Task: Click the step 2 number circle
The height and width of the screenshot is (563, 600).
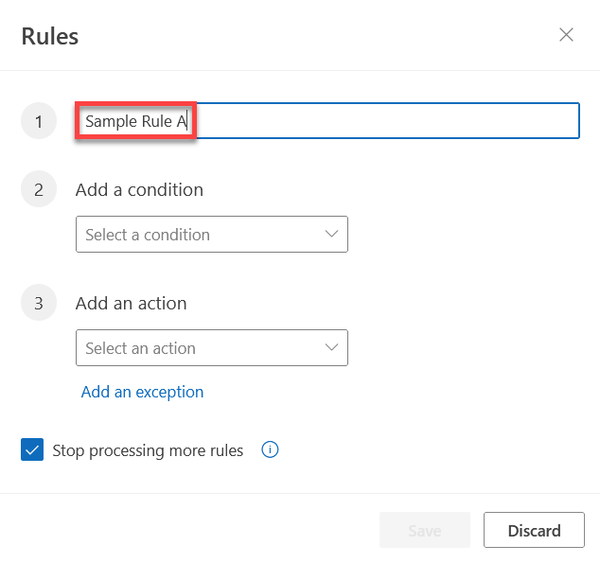Action: coord(39,189)
